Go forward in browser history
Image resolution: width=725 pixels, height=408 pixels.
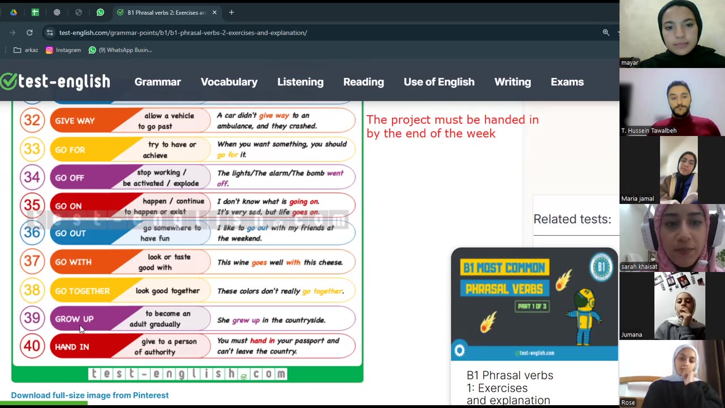[x=12, y=33]
